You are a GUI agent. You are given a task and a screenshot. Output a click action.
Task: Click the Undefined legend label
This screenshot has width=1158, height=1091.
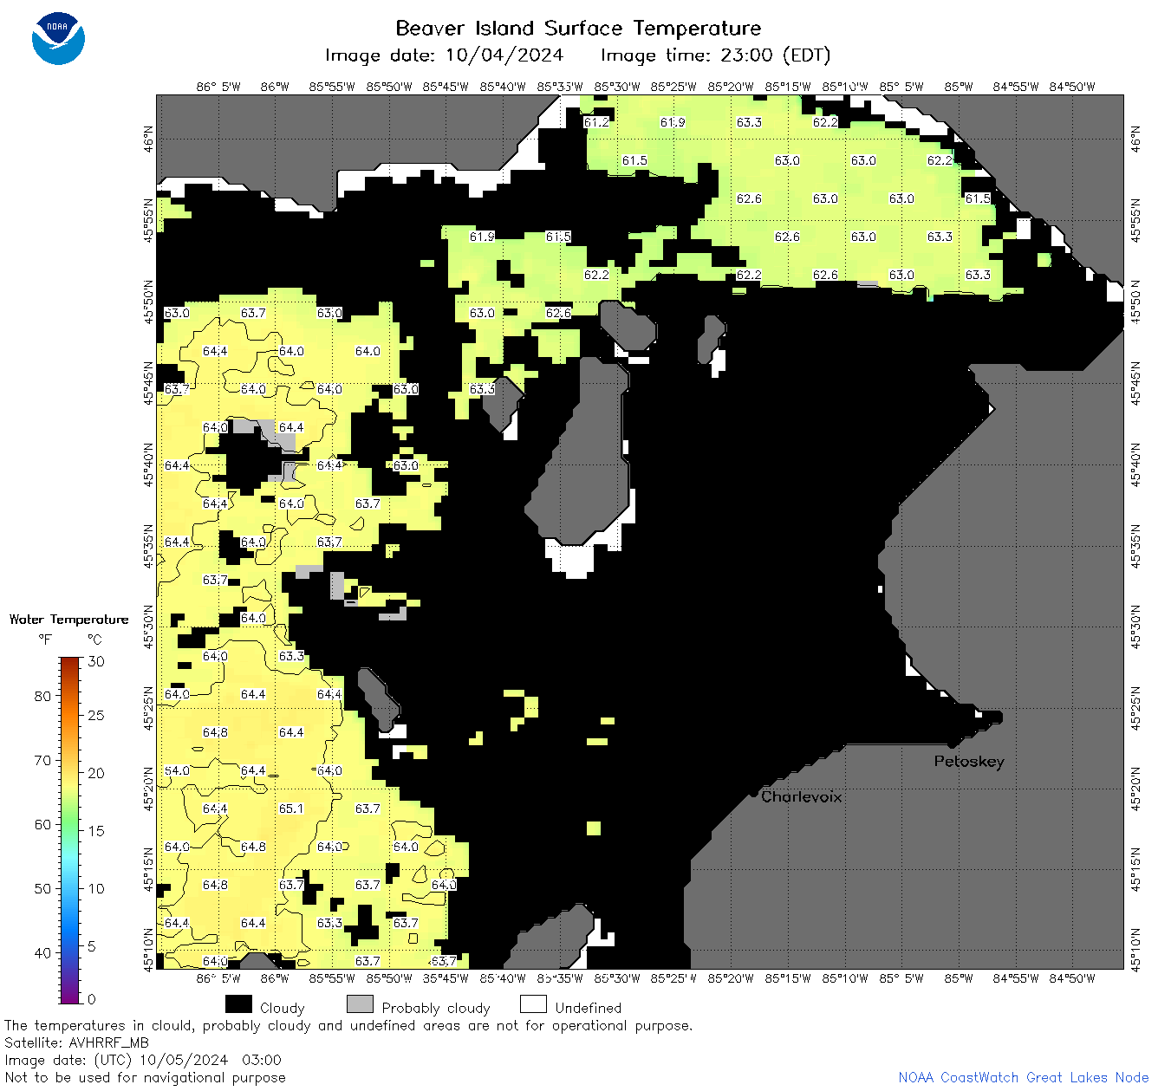click(x=589, y=1008)
